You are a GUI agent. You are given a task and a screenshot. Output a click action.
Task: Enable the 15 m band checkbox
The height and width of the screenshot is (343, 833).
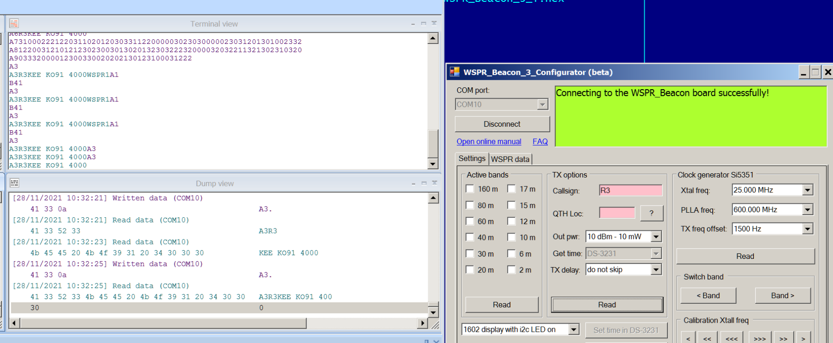pos(512,205)
